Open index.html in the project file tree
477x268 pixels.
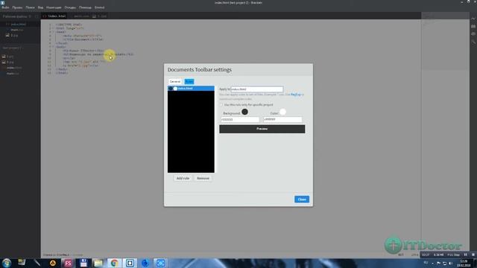pyautogui.click(x=14, y=68)
